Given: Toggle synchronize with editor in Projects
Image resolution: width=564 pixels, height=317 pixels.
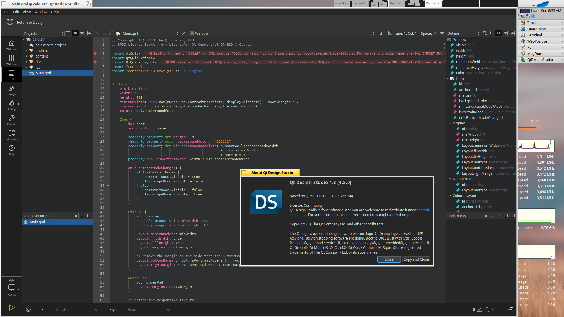Looking at the screenshot, I should pos(75,33).
